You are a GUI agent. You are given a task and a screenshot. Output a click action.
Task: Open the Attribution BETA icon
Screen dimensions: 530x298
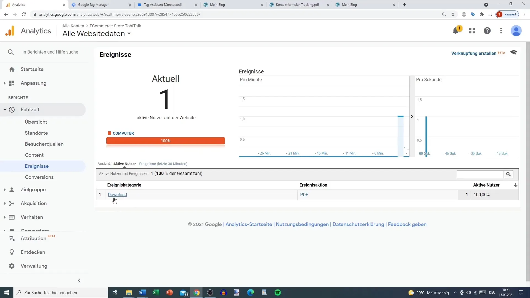pyautogui.click(x=11, y=238)
